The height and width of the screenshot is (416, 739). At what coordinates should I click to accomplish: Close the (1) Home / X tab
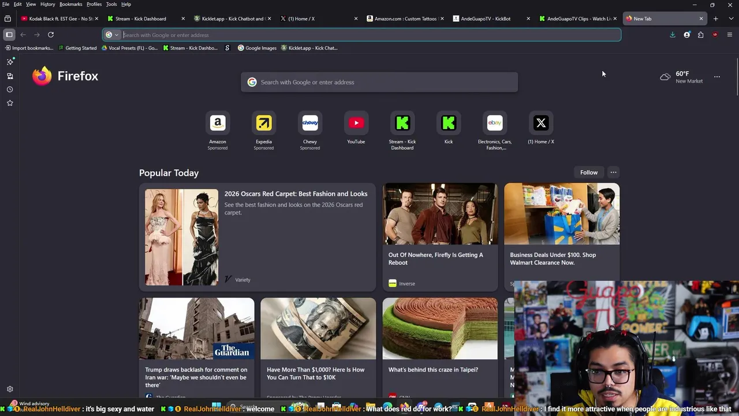[x=356, y=18]
